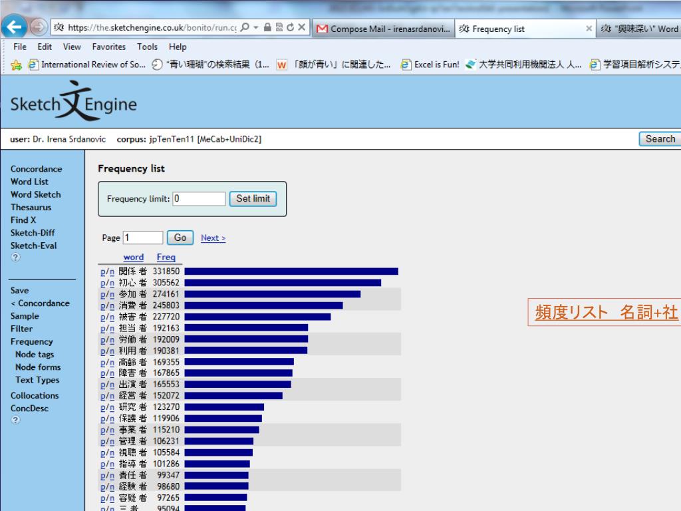
Task: Click the Go button
Action: [x=180, y=238]
